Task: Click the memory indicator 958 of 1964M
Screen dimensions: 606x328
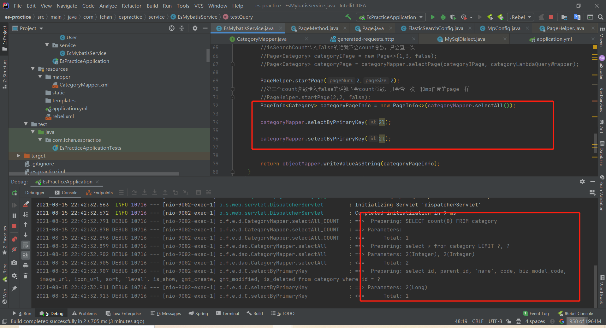Action: pos(585,321)
